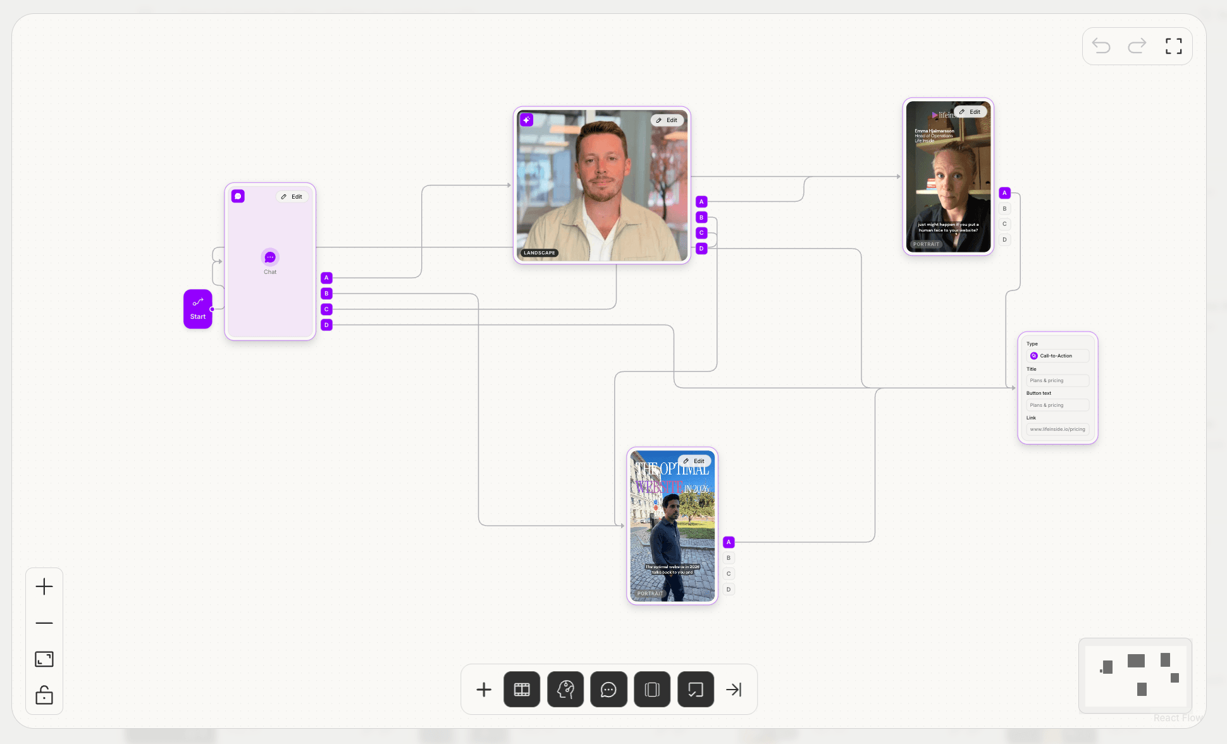1227x744 pixels.
Task: Click the React Flow attribution link
Action: click(x=1178, y=718)
